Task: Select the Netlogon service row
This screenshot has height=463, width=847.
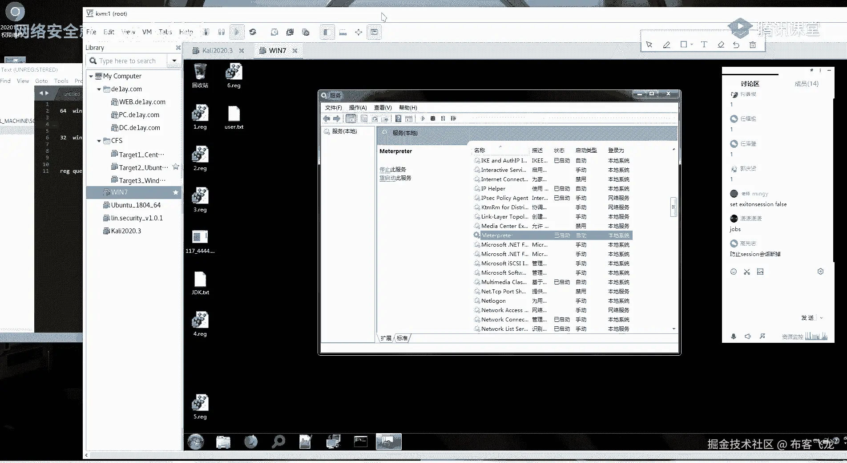Action: [x=553, y=301]
